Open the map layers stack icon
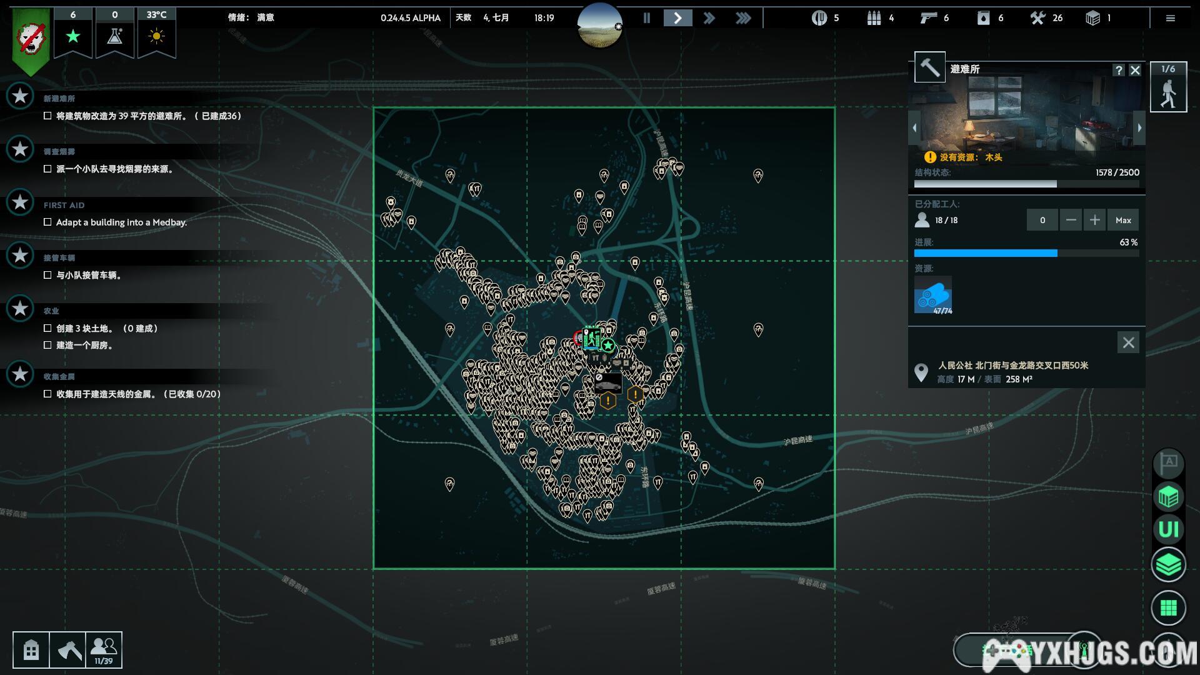The width and height of the screenshot is (1200, 675). point(1168,565)
